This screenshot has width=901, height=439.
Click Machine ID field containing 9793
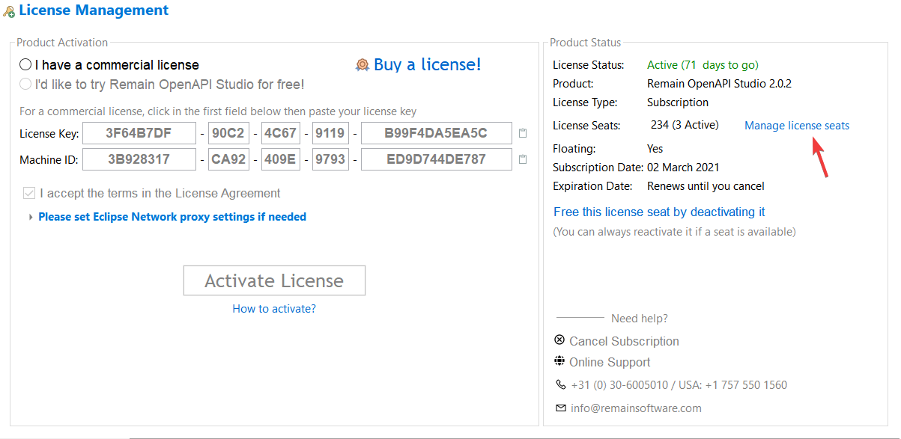(x=330, y=159)
